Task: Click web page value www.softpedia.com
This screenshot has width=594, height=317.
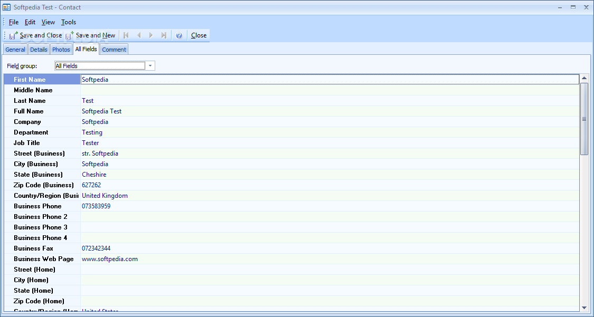Action: pos(329,259)
